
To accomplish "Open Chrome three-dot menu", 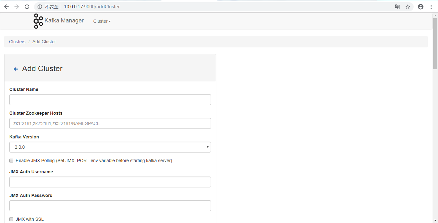I will pos(431,7).
